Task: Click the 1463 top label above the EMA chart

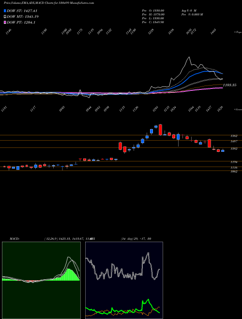Action: (x=213, y=31)
